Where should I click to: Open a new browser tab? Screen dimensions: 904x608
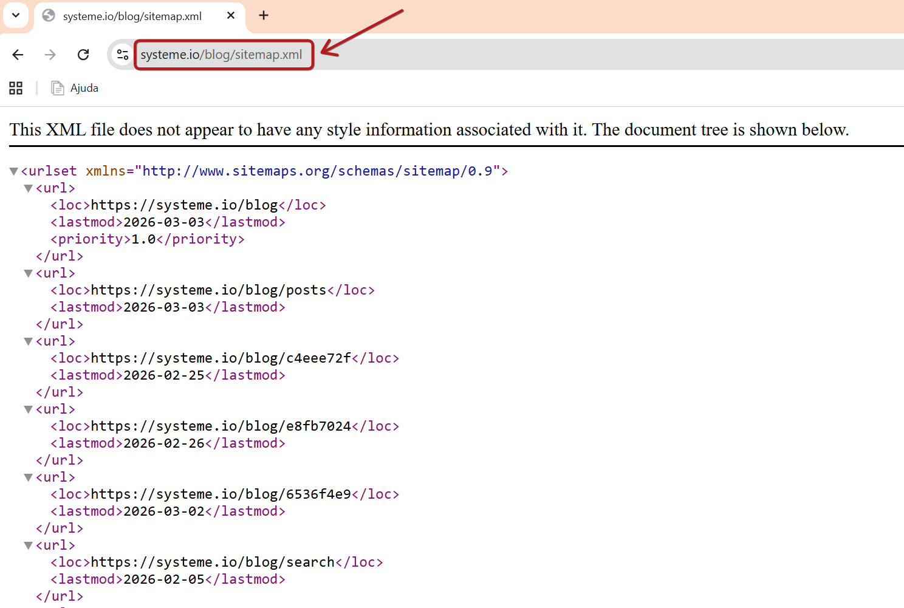tap(264, 16)
